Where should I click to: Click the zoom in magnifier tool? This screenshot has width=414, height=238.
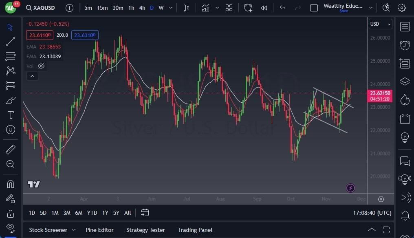[11, 164]
